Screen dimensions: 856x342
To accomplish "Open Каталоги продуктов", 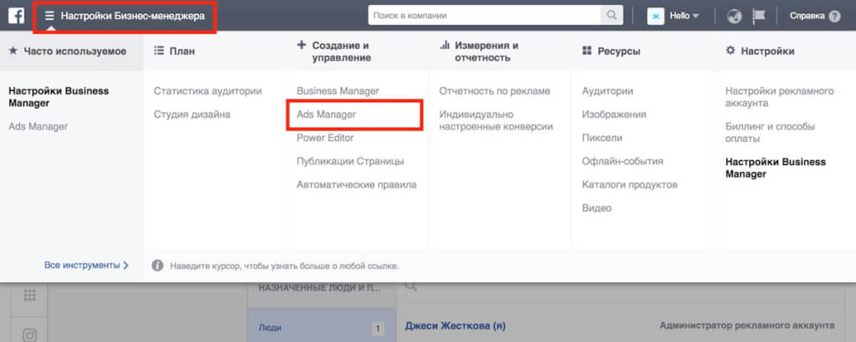I will pyautogui.click(x=629, y=184).
